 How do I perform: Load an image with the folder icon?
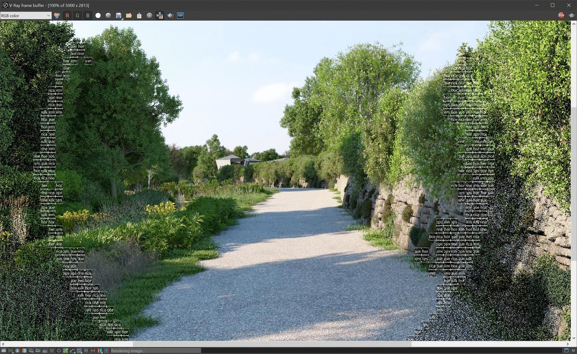(129, 15)
